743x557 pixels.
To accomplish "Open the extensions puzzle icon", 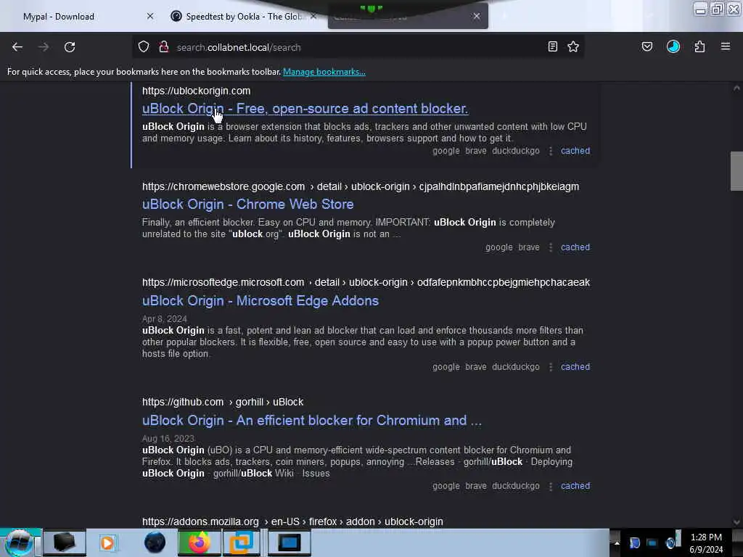I will point(700,46).
